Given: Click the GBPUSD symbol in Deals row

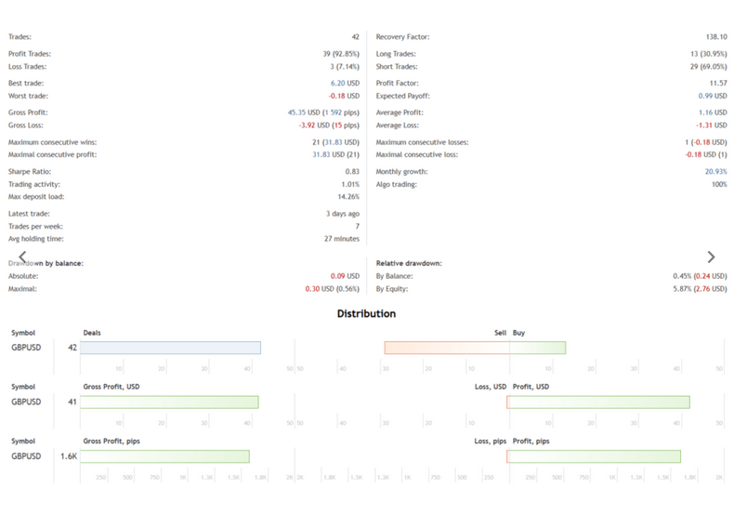Looking at the screenshot, I should (x=26, y=348).
